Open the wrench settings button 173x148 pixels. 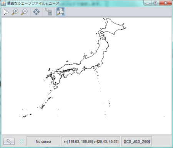point(9,141)
